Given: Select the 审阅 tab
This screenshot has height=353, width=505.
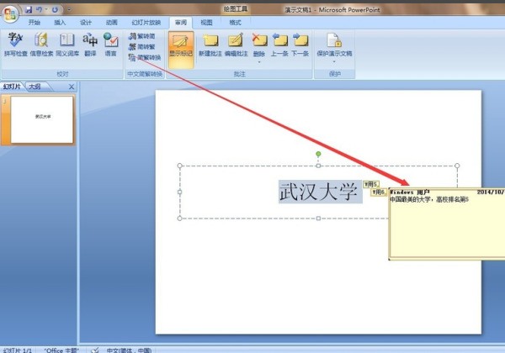Looking at the screenshot, I should pos(181,23).
